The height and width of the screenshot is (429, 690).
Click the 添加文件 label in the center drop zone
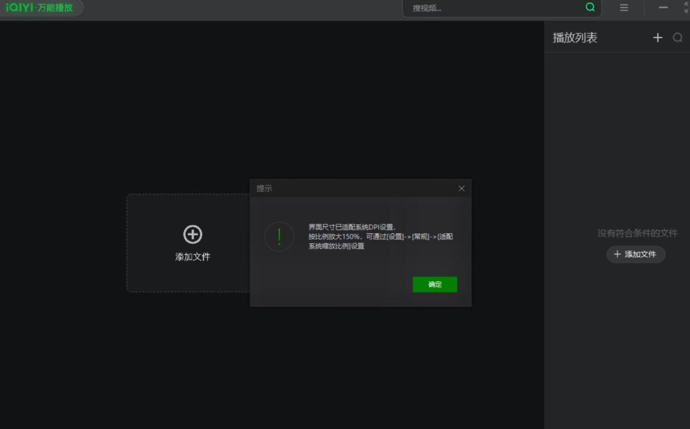193,257
